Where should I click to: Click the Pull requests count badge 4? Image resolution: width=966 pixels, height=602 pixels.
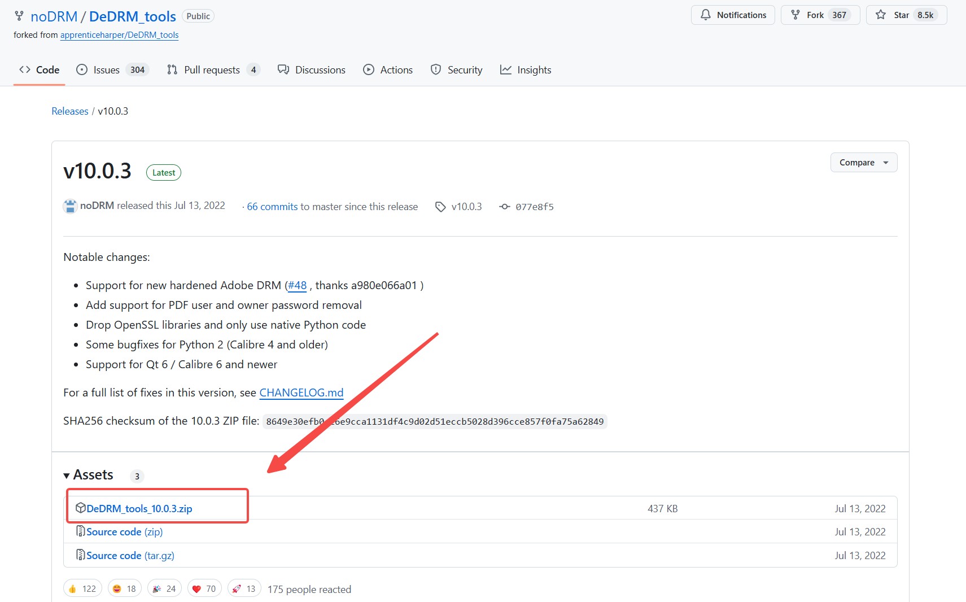click(253, 70)
